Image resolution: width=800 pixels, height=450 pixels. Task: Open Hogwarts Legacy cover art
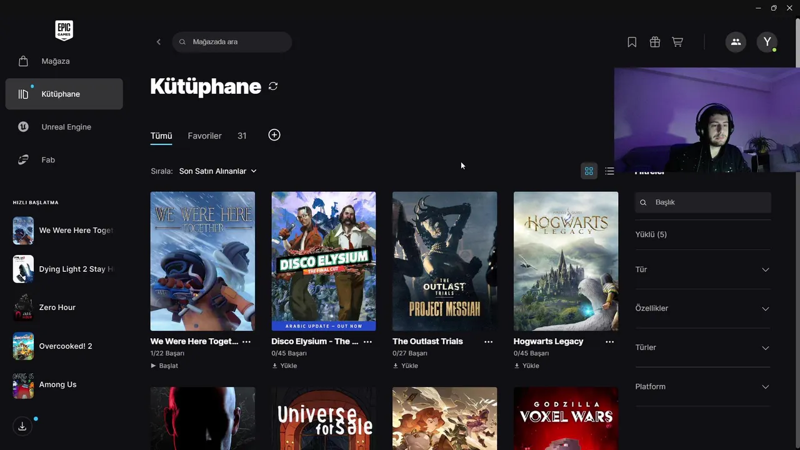[x=566, y=261]
